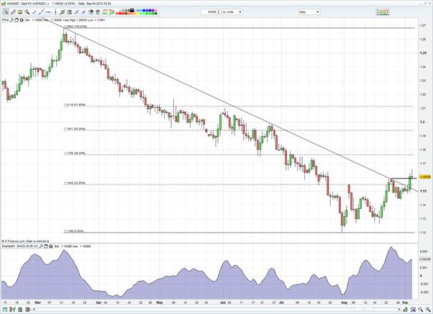Click the current price tag on axis
This screenshot has height=314, width=433.
[424, 176]
